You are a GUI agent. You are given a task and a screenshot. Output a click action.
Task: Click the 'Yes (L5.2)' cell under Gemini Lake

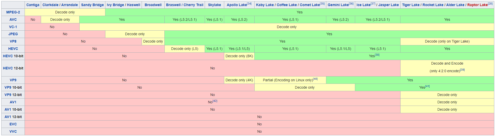[x=340, y=20]
